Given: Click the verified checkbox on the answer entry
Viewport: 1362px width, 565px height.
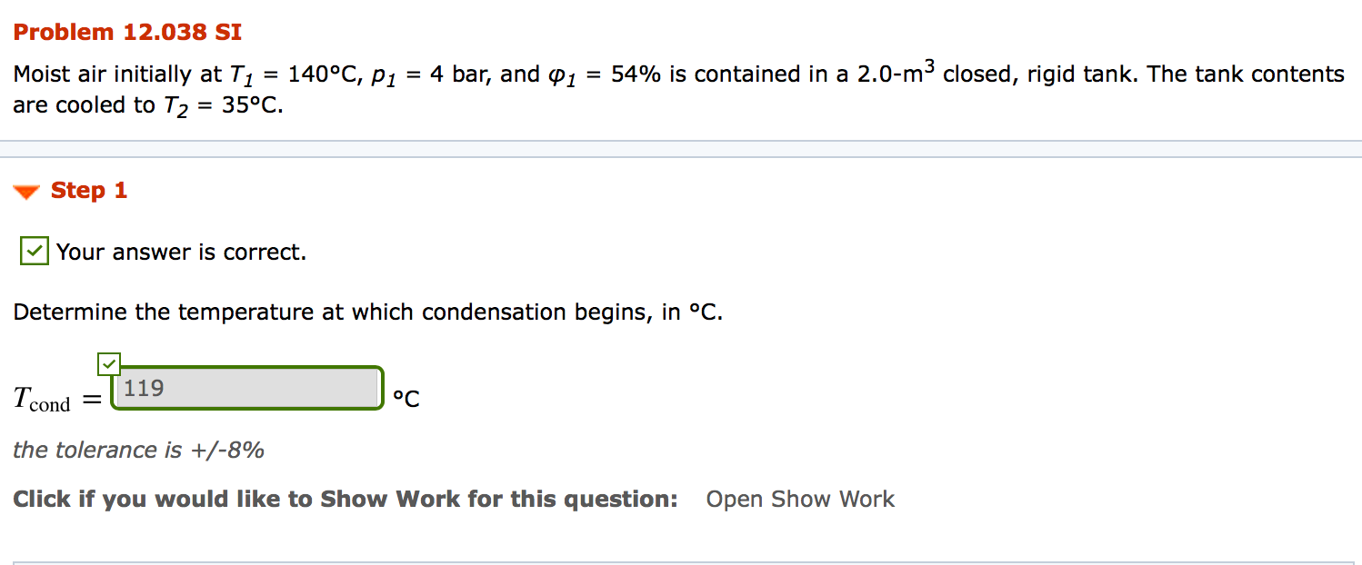Looking at the screenshot, I should [108, 365].
